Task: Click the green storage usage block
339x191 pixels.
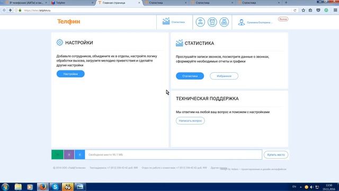Action: pos(57,154)
